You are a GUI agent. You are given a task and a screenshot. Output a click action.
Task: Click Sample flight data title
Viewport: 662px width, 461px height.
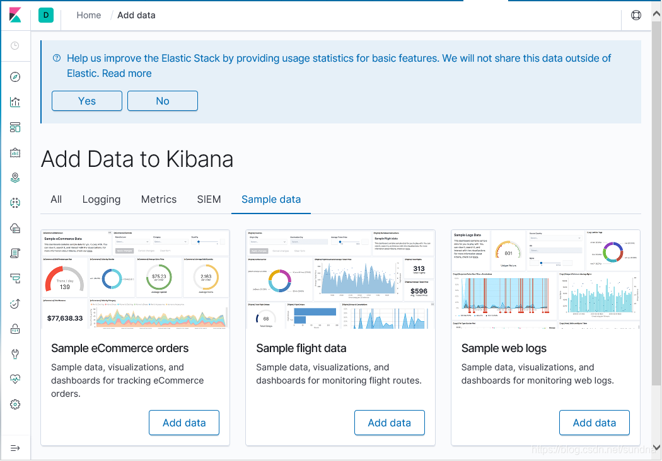(301, 348)
